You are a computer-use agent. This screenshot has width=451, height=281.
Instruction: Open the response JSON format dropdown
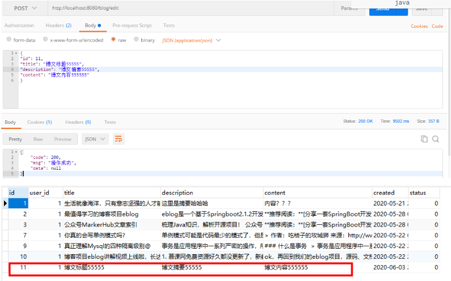point(95,139)
